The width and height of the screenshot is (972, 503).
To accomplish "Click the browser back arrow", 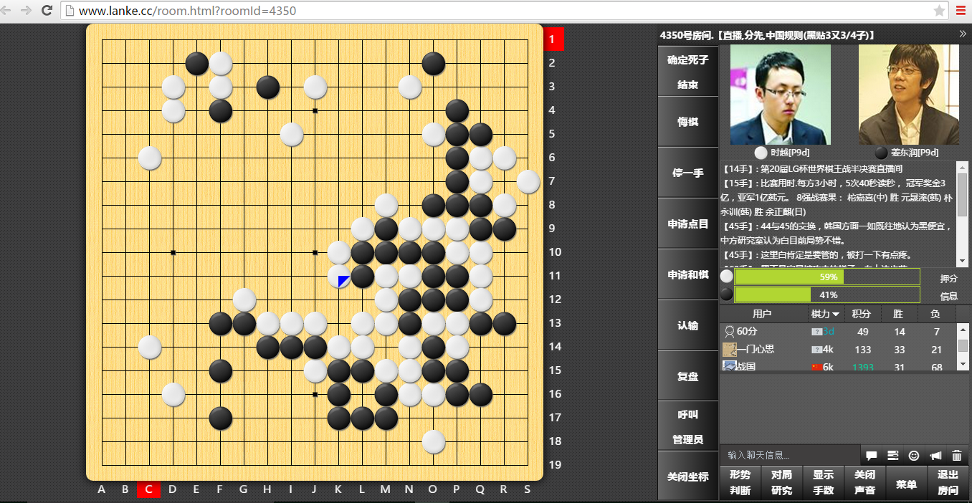I will click(6, 11).
